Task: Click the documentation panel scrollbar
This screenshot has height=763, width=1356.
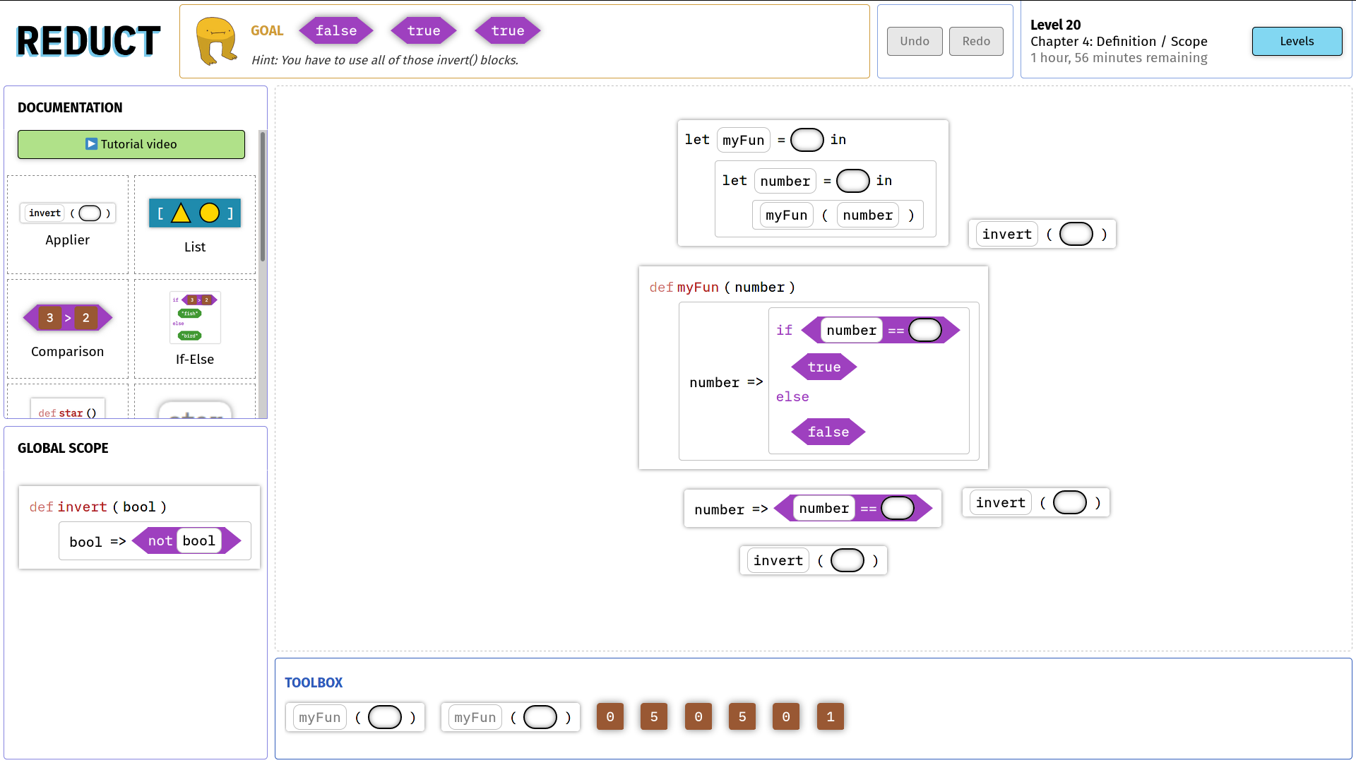Action: 263,198
